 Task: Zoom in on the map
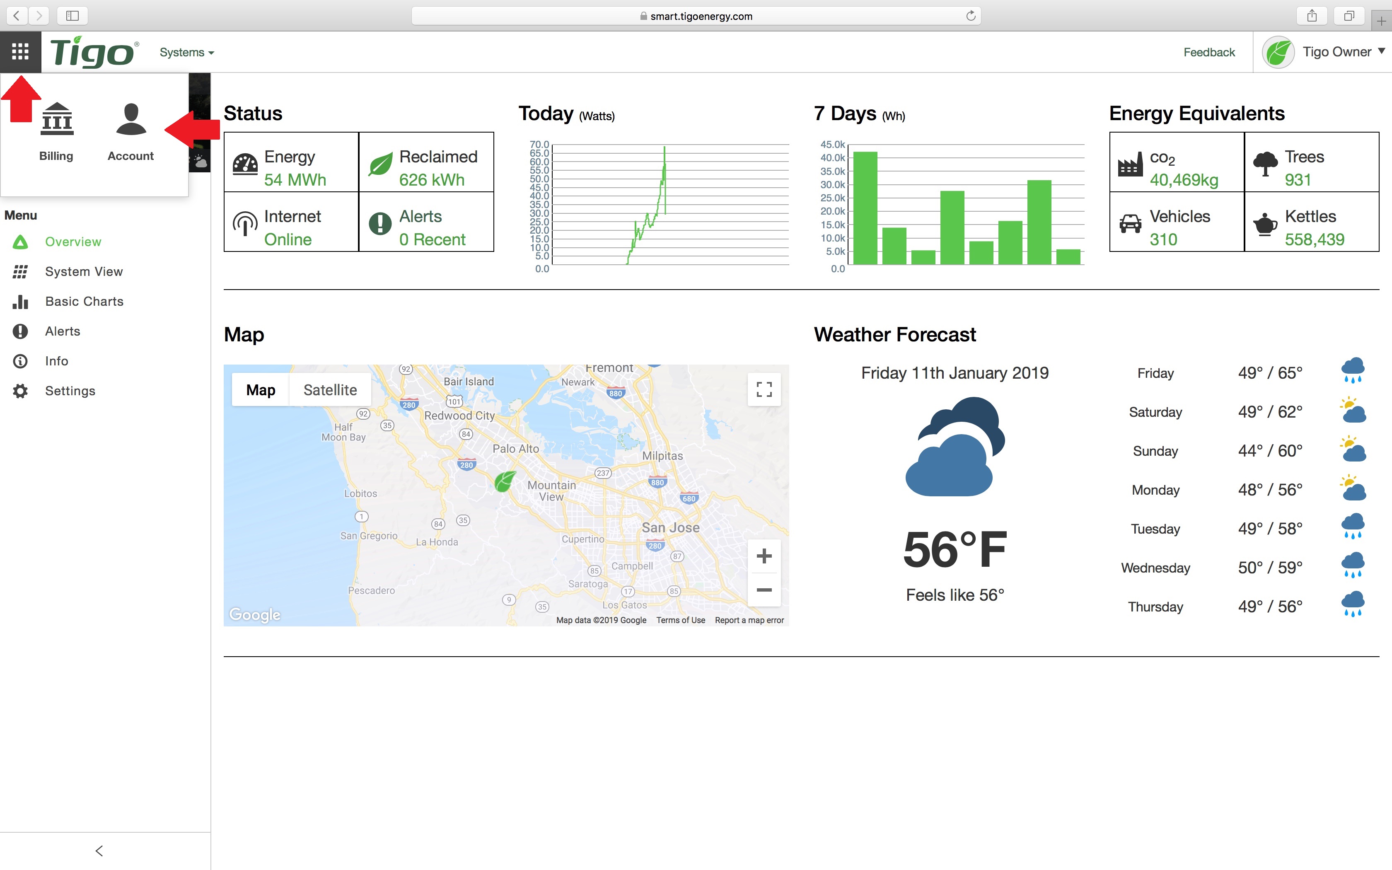click(764, 556)
